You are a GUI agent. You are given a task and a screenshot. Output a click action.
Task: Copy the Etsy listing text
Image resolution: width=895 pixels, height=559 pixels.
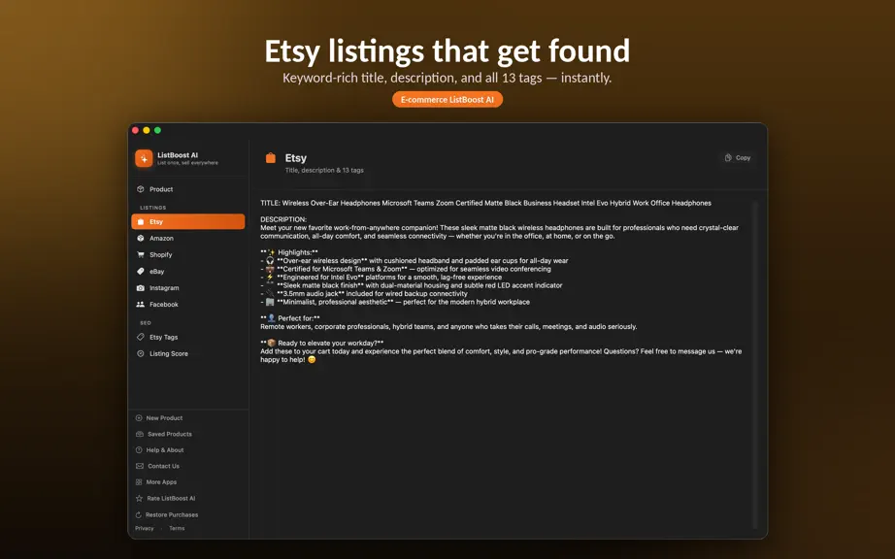(x=738, y=158)
